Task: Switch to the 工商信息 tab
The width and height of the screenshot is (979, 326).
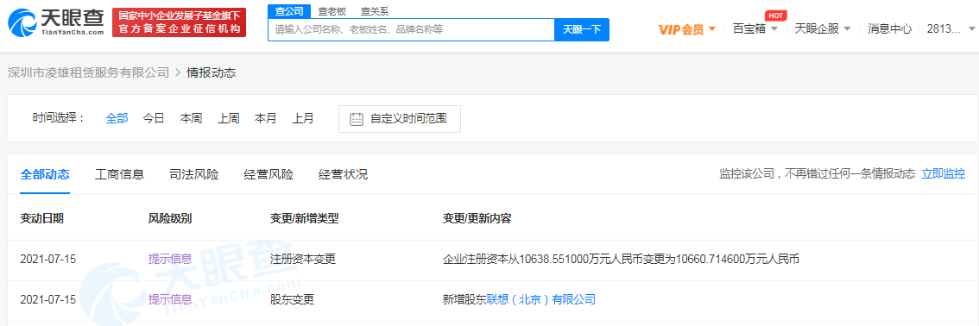Action: point(119,174)
